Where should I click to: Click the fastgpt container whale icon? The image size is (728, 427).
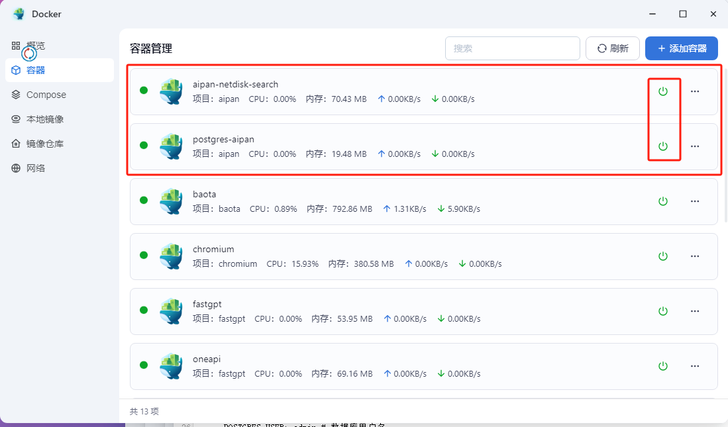click(x=171, y=311)
